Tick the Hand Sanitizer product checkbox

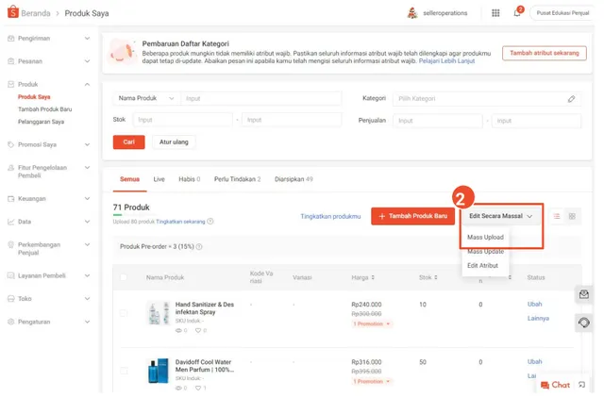124,313
